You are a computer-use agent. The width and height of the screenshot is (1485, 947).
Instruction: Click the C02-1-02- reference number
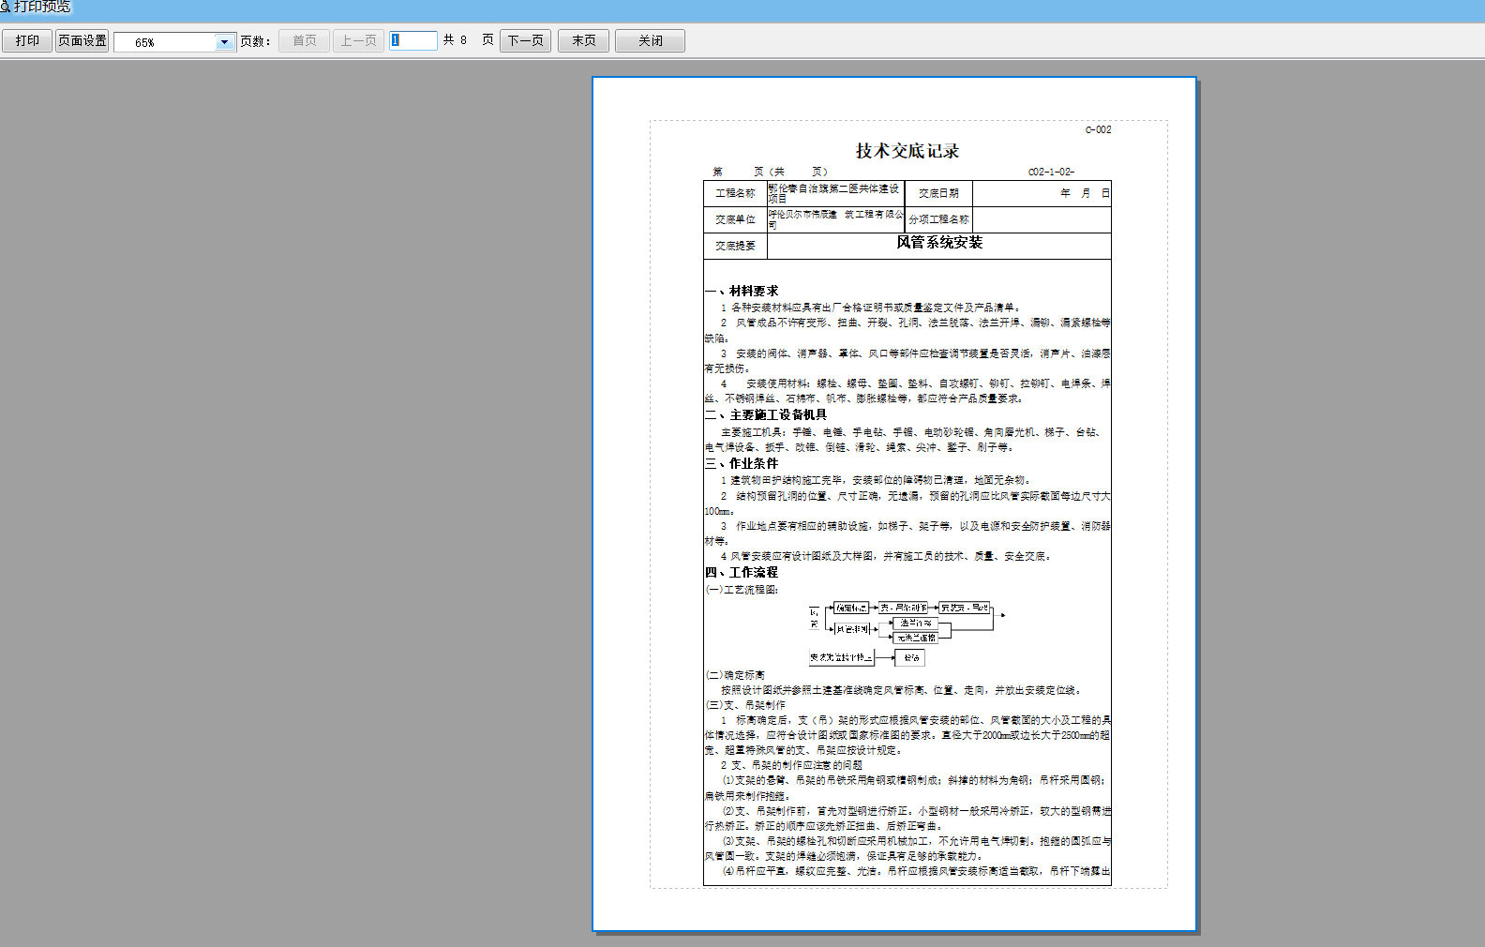point(1051,173)
